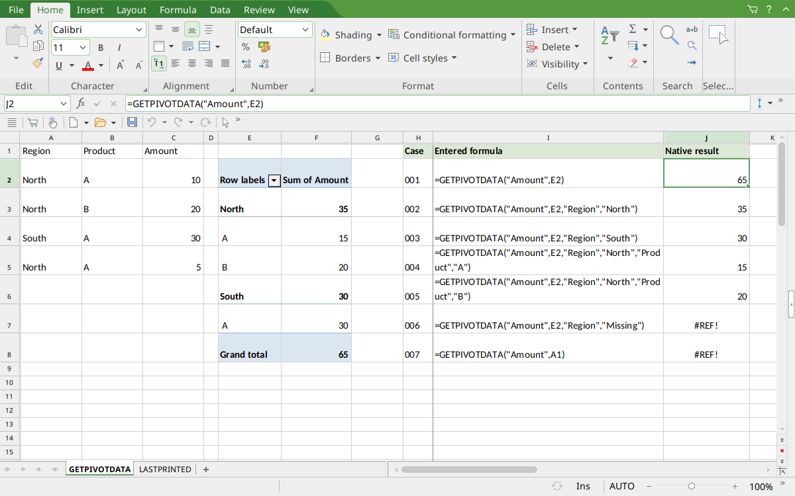
Task: Click the Sort and filter A-Z icon
Action: pos(609,35)
